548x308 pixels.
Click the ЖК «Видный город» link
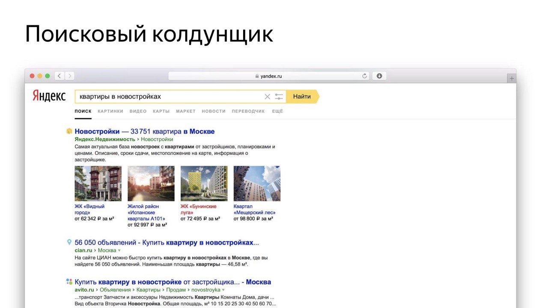[x=89, y=210]
